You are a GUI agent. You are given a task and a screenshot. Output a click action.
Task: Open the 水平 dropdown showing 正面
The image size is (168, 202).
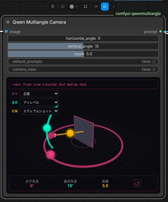[39, 94]
